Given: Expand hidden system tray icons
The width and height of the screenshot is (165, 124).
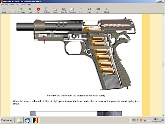Looking at the screenshot, I should 137,120.
